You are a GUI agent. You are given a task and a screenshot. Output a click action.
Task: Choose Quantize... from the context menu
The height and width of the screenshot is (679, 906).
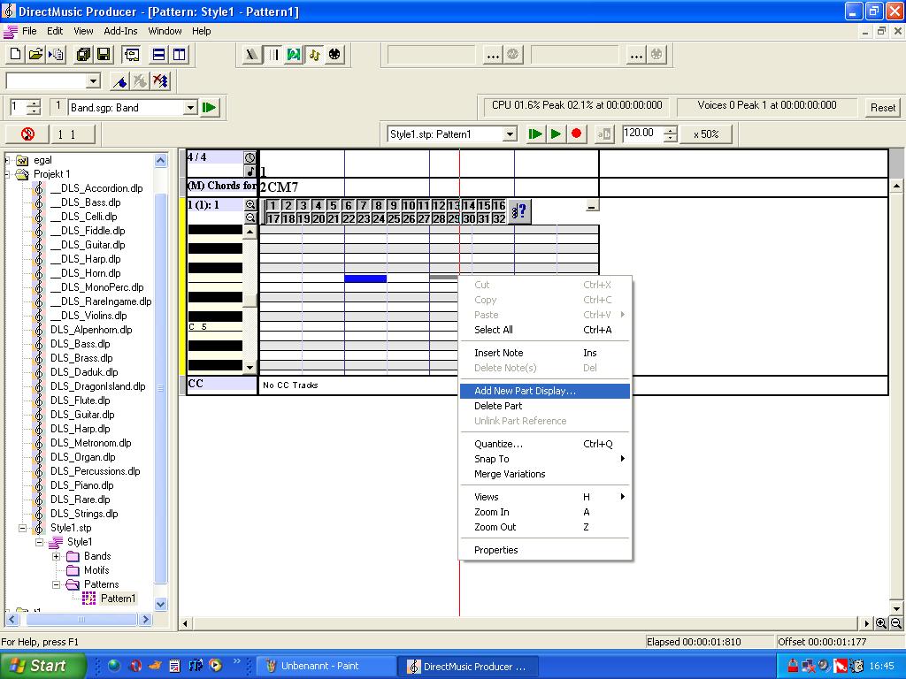498,444
